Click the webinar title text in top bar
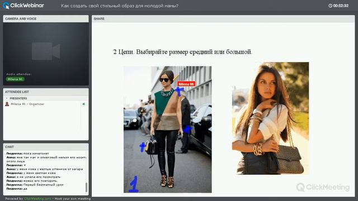This screenshot has height=201, width=358. (x=120, y=6)
